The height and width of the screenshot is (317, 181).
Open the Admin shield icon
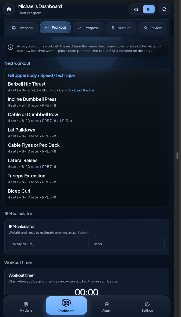pyautogui.click(x=107, y=304)
